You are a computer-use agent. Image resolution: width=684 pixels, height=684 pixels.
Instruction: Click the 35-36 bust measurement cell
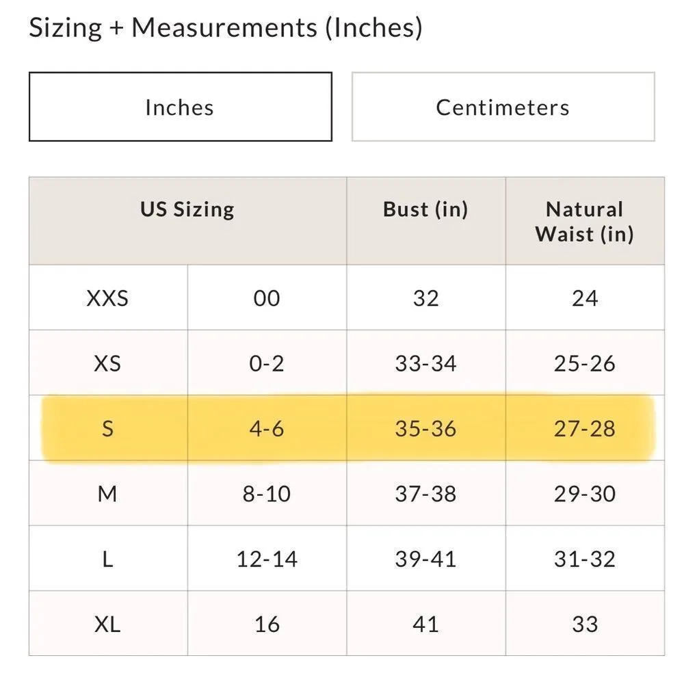(425, 429)
